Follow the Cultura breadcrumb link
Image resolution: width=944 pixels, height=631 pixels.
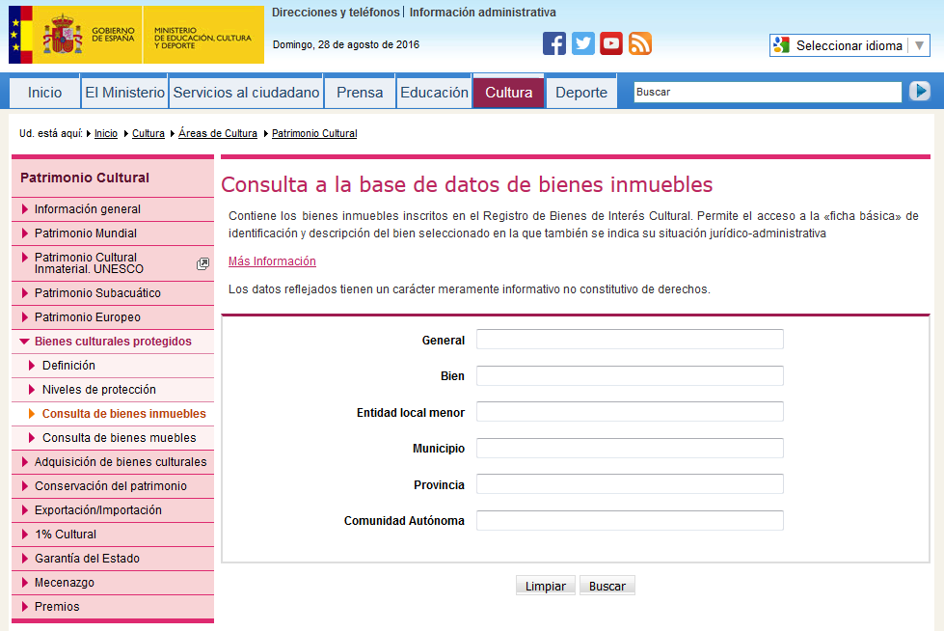(148, 133)
